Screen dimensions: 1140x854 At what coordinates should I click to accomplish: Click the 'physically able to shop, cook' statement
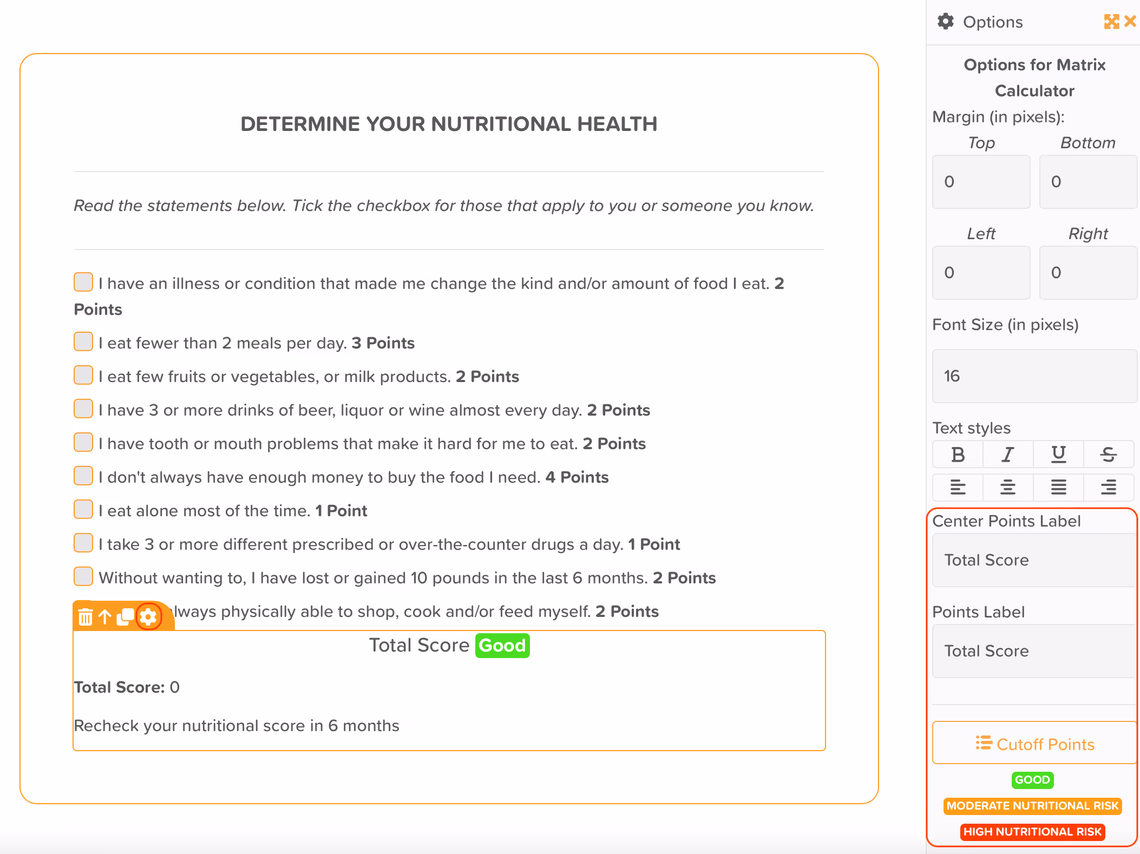(x=415, y=612)
